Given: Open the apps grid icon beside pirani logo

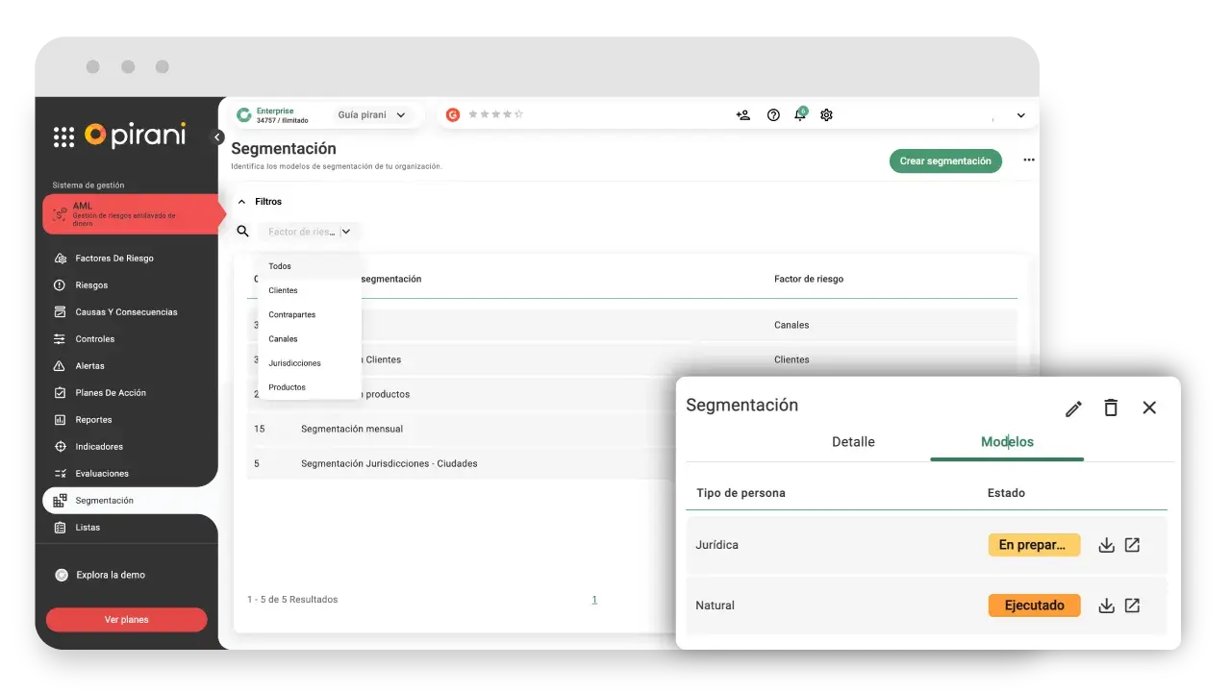Looking at the screenshot, I should point(63,136).
